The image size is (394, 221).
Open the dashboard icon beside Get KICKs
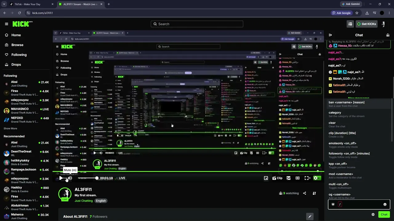(x=350, y=24)
